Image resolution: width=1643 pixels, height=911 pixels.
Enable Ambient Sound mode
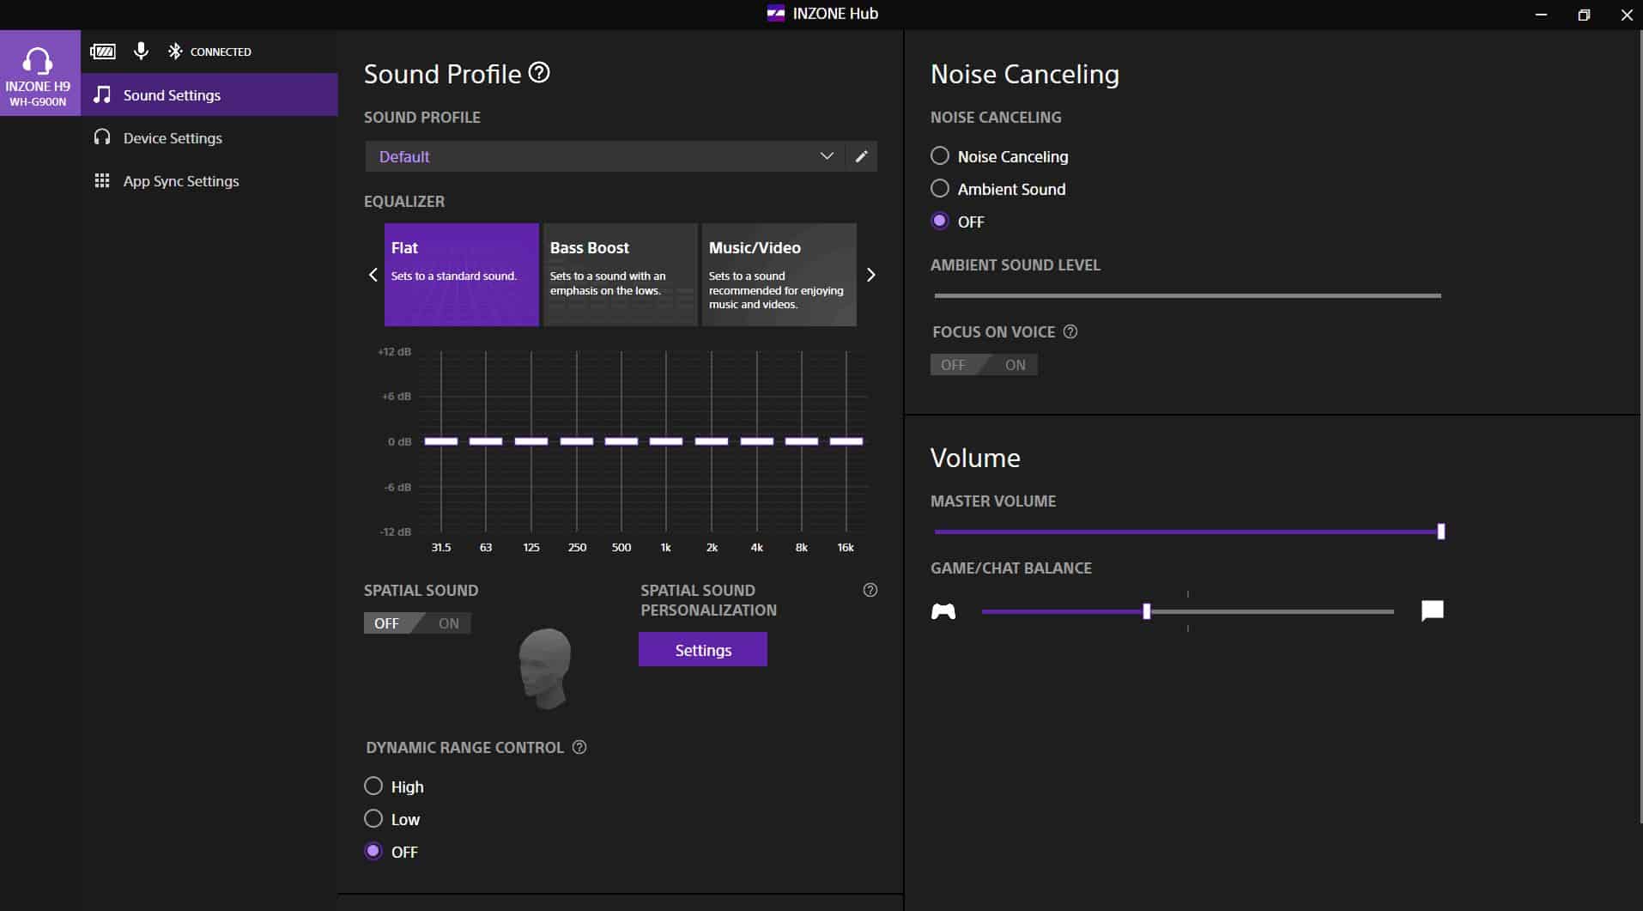[x=940, y=189]
